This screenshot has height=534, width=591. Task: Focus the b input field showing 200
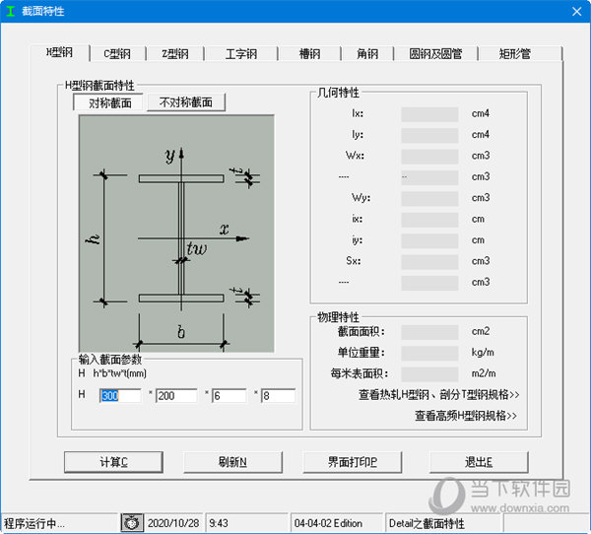click(176, 396)
